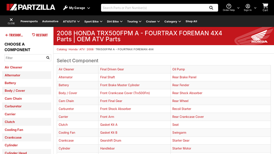Open Gasket Kit B component
The width and height of the screenshot is (274, 154).
[109, 132]
